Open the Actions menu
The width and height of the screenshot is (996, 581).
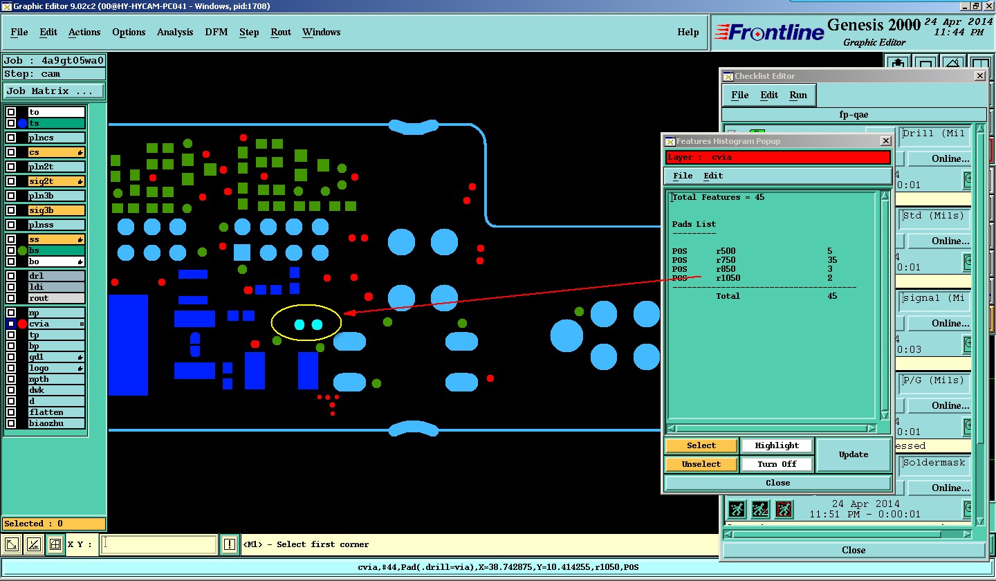84,33
